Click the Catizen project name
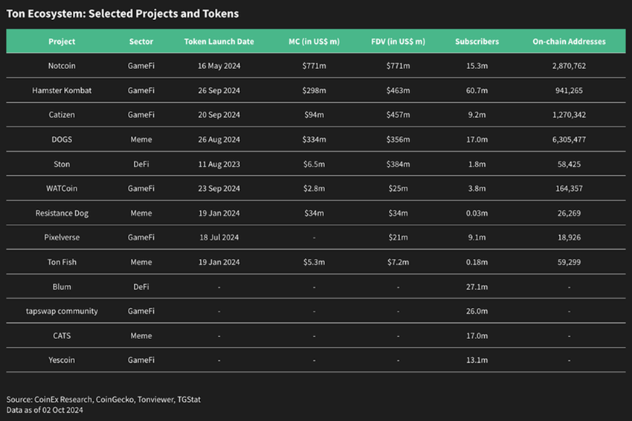Image resolution: width=632 pixels, height=421 pixels. pyautogui.click(x=62, y=115)
